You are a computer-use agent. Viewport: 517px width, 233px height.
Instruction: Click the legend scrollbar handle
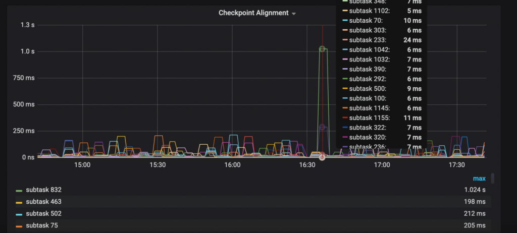tap(493, 179)
